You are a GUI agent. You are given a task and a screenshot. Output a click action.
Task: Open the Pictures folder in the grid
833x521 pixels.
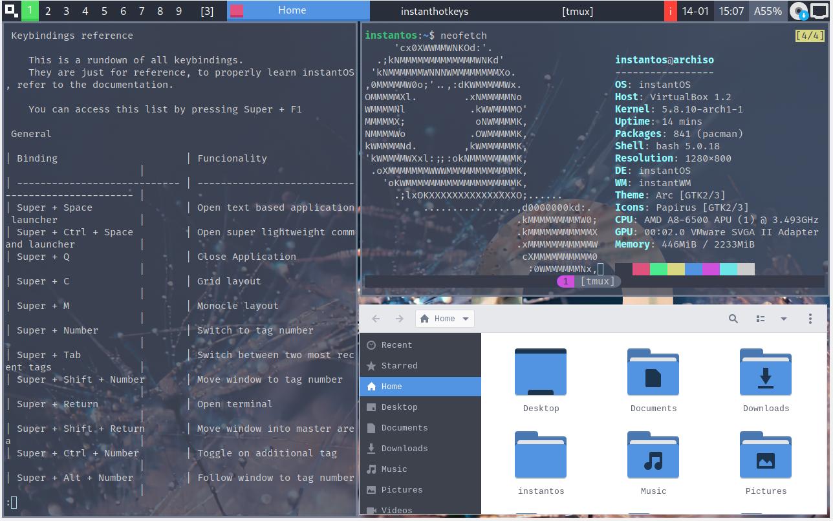[x=766, y=455]
